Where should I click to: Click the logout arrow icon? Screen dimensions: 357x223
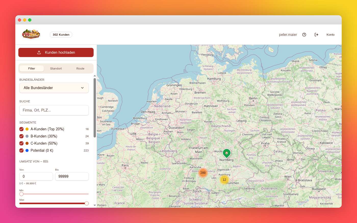(316, 35)
